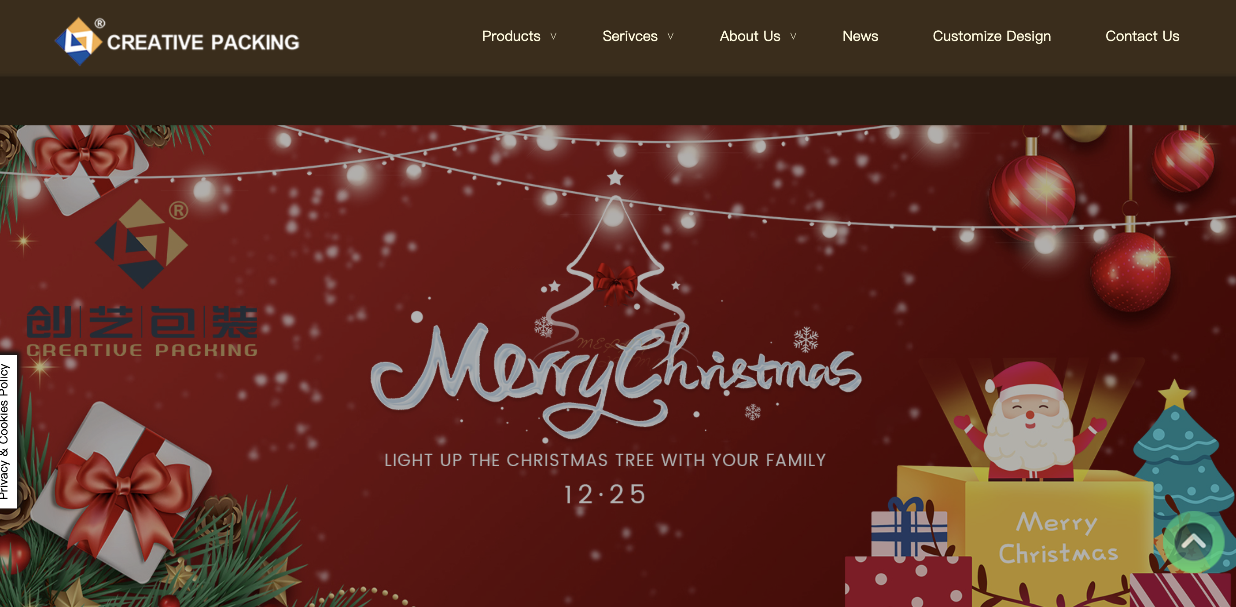Go to the News page
Viewport: 1236px width, 607px height.
point(860,36)
